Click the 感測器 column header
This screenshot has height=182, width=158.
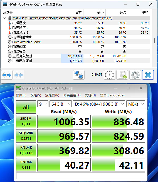(31, 13)
